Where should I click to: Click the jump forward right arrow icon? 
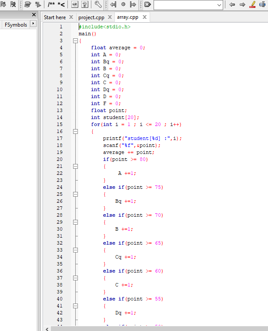click(242, 4)
